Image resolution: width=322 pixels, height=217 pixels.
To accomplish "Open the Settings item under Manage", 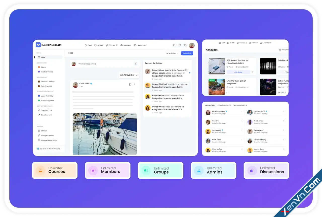I will coord(44,131).
